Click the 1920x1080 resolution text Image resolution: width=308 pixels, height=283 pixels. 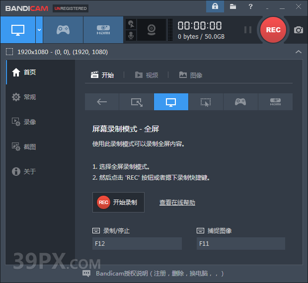[x=63, y=52]
